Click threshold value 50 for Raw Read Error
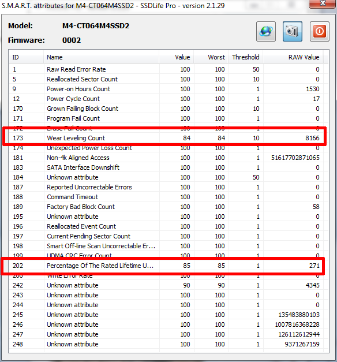The width and height of the screenshot is (337, 362). [256, 69]
